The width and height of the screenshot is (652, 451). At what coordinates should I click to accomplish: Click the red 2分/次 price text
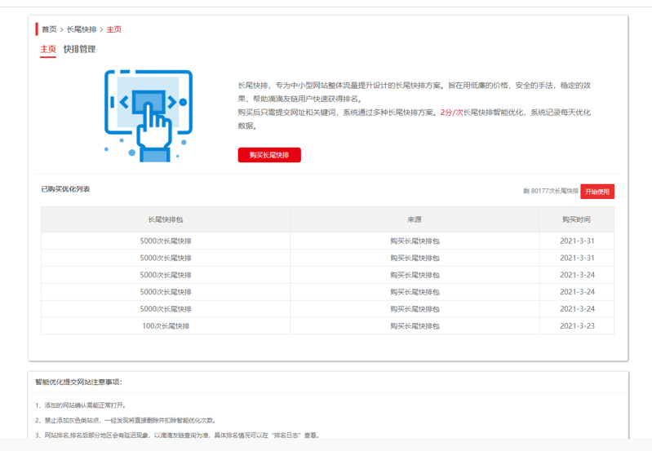(x=451, y=113)
